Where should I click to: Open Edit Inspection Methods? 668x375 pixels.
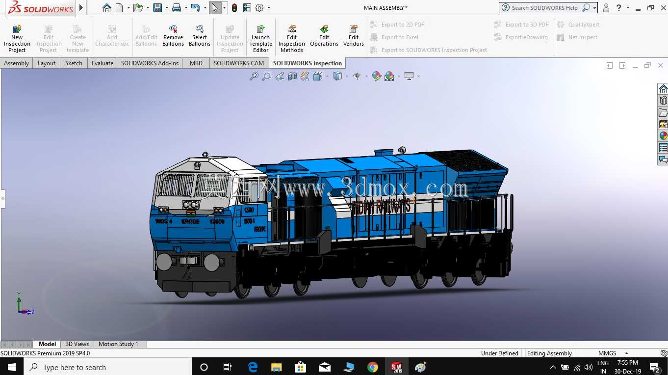[x=292, y=39]
